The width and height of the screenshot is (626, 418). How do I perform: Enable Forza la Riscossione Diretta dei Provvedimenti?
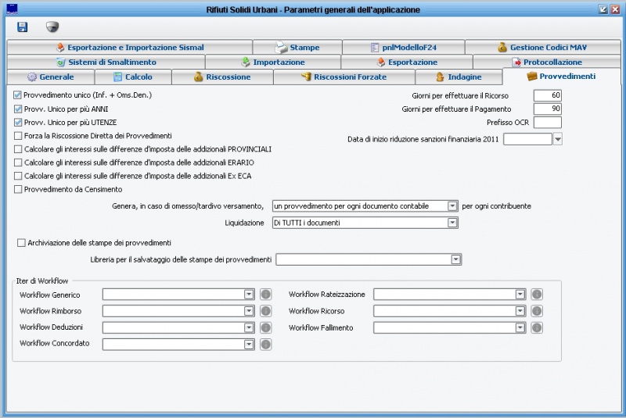18,135
